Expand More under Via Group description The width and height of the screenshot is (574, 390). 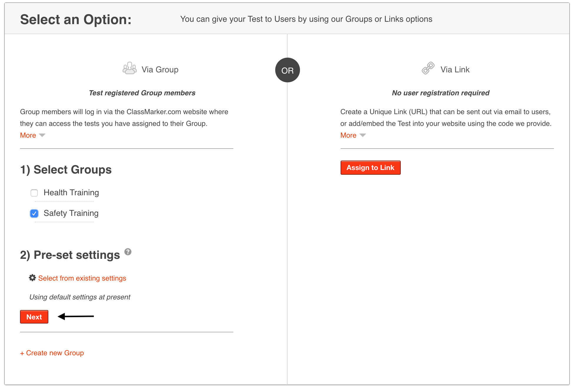(x=28, y=135)
